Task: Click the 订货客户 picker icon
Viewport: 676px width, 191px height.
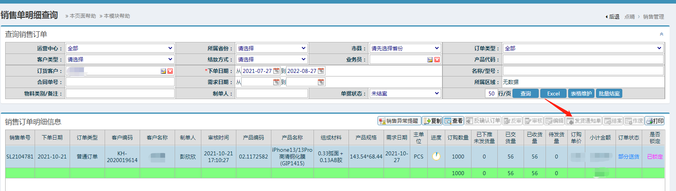Action: pyautogui.click(x=163, y=71)
